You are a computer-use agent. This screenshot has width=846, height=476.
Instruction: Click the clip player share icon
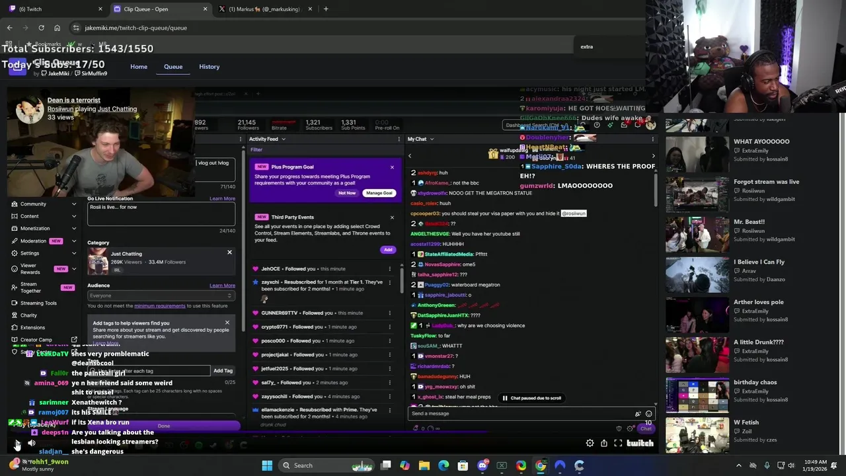(604, 444)
